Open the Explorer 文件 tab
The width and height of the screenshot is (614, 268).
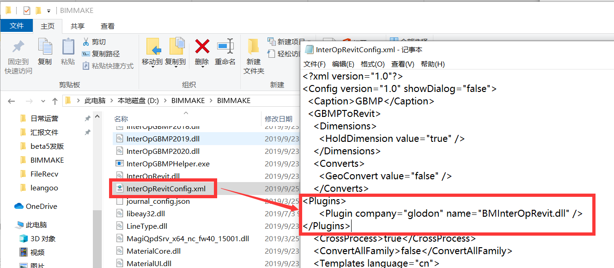tap(17, 26)
